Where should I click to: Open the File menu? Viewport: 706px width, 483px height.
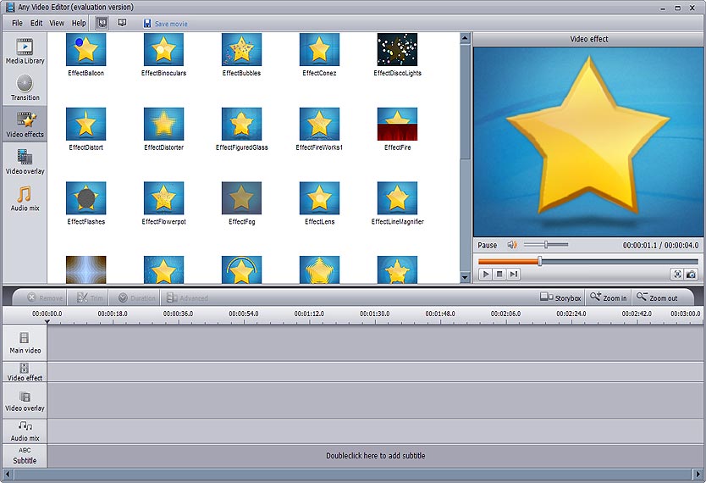click(17, 23)
